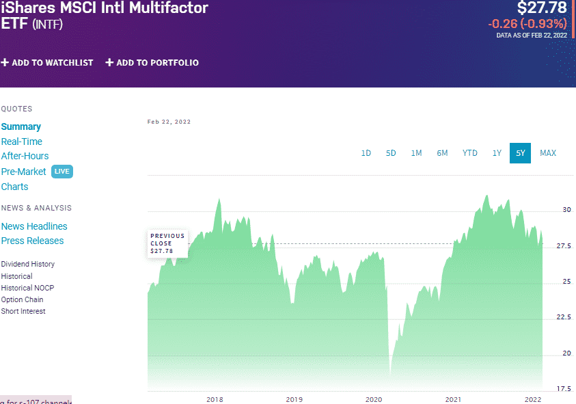Select the 1Y time range
Image resolution: width=576 pixels, height=404 pixels.
(497, 153)
